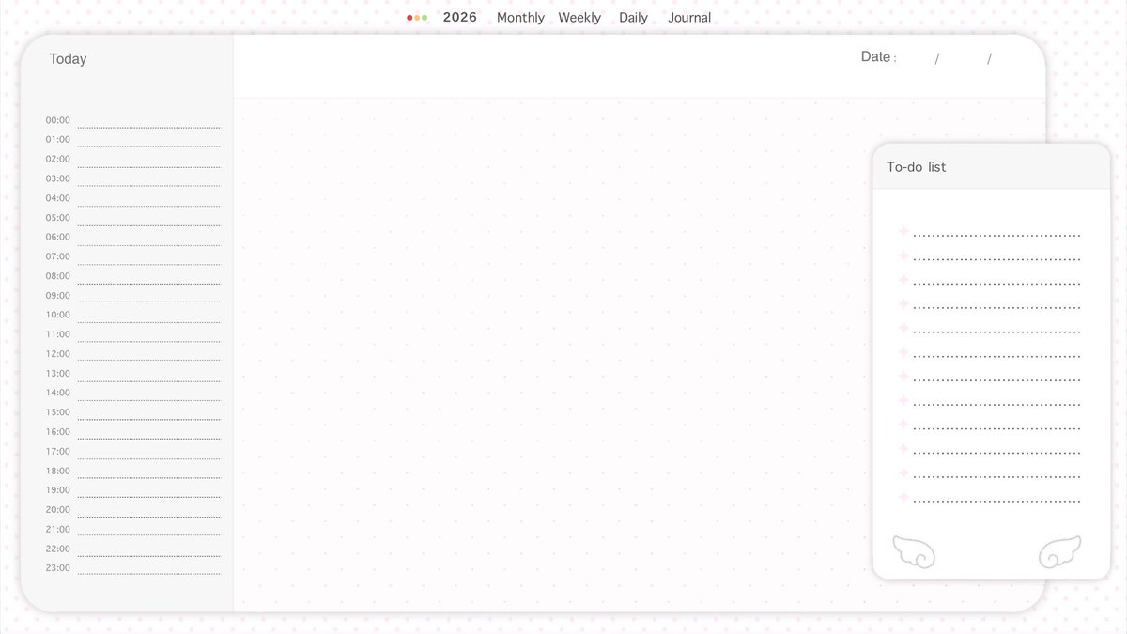Click the left wing icon in To-do card
1127x634 pixels.
tap(914, 552)
